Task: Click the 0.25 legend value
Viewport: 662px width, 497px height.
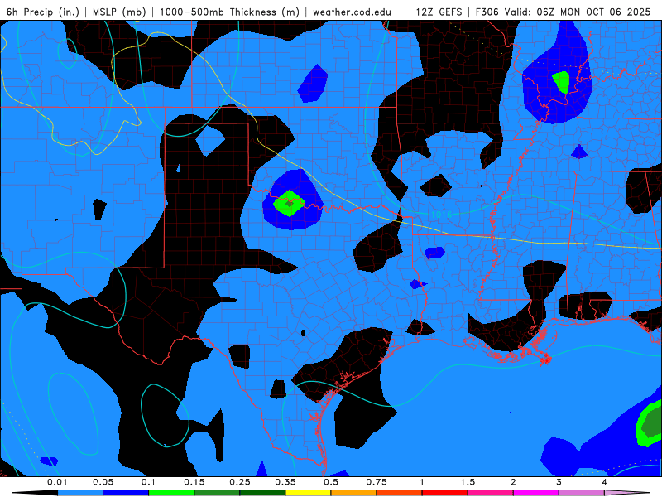Action: [x=240, y=482]
